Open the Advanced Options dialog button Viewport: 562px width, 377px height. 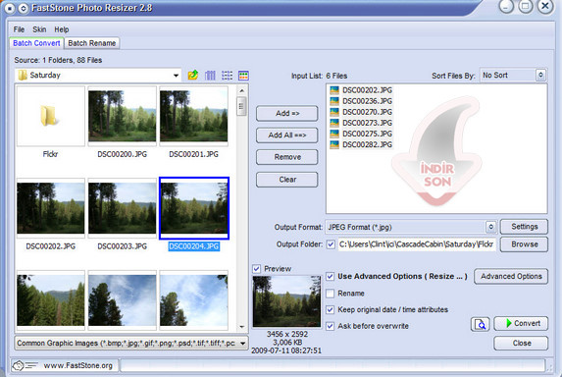[511, 276]
